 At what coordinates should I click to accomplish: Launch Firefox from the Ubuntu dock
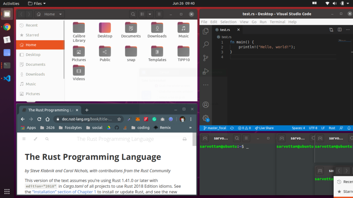click(x=7, y=27)
